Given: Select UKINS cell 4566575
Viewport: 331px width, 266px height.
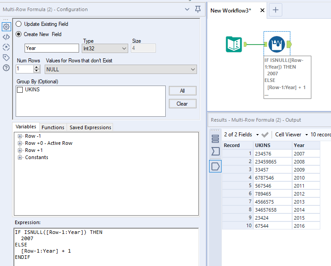Looking at the screenshot, I should 272,202.
